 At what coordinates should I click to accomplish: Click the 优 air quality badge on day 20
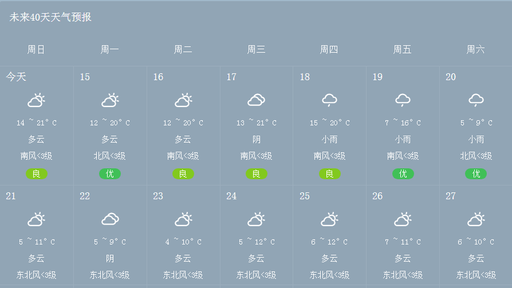[476, 173]
